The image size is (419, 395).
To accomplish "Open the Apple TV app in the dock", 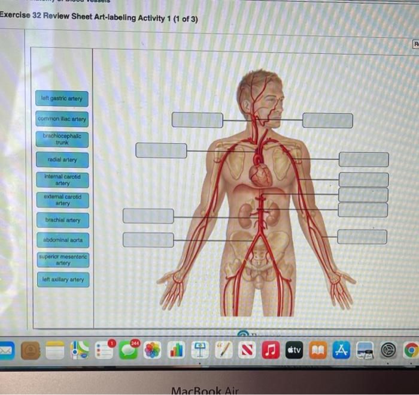I will [294, 350].
